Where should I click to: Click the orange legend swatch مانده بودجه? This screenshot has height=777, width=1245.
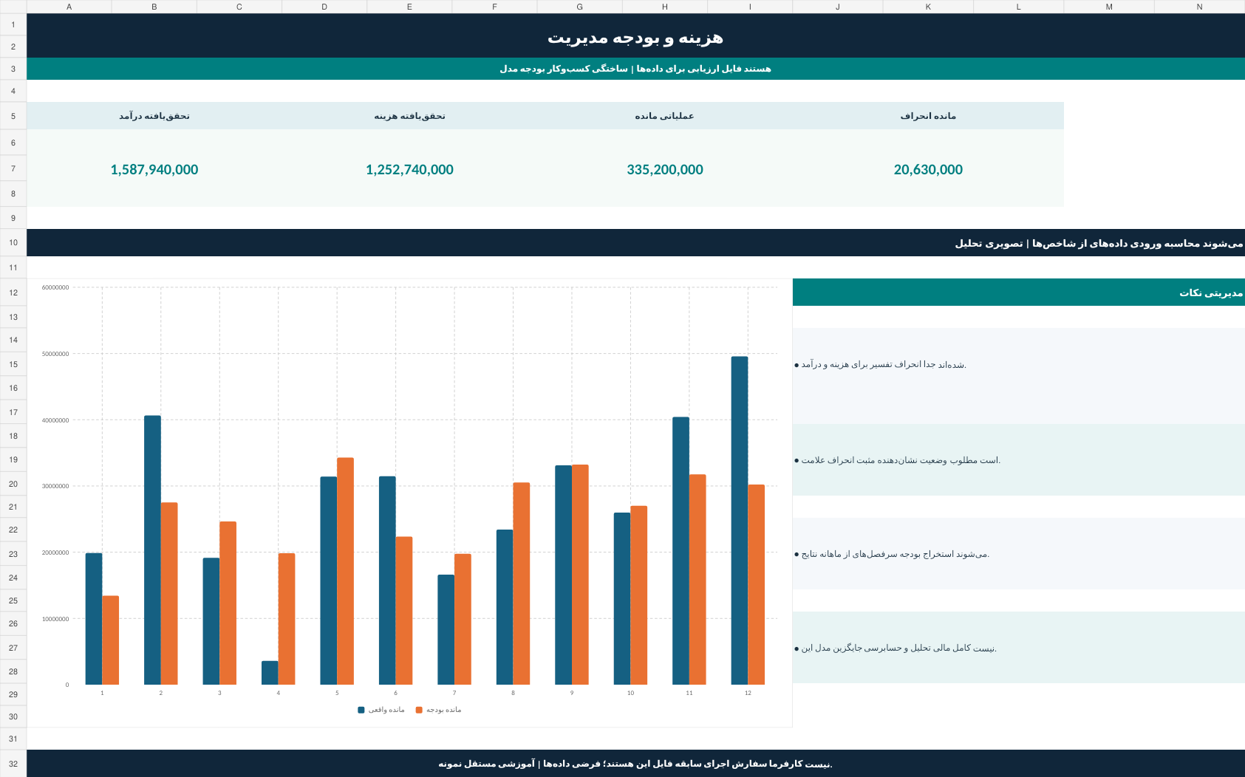pos(419,710)
